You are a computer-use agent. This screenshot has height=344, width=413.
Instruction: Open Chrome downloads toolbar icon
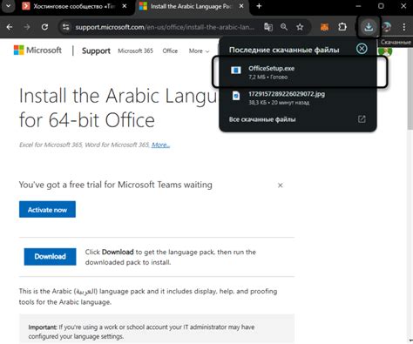click(369, 27)
